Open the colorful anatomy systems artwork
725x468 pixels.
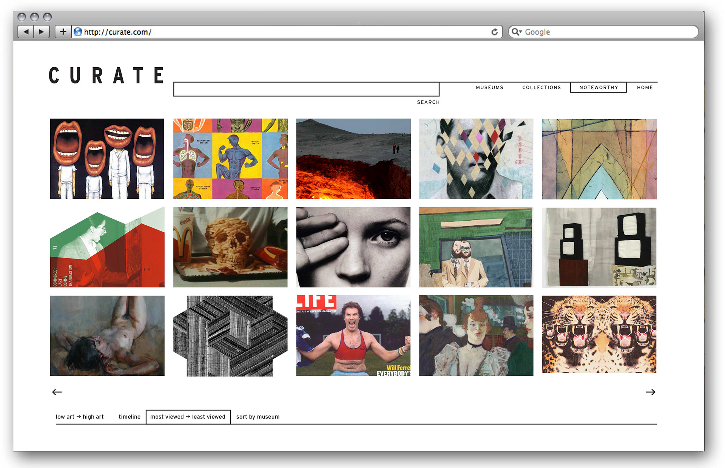tap(230, 159)
